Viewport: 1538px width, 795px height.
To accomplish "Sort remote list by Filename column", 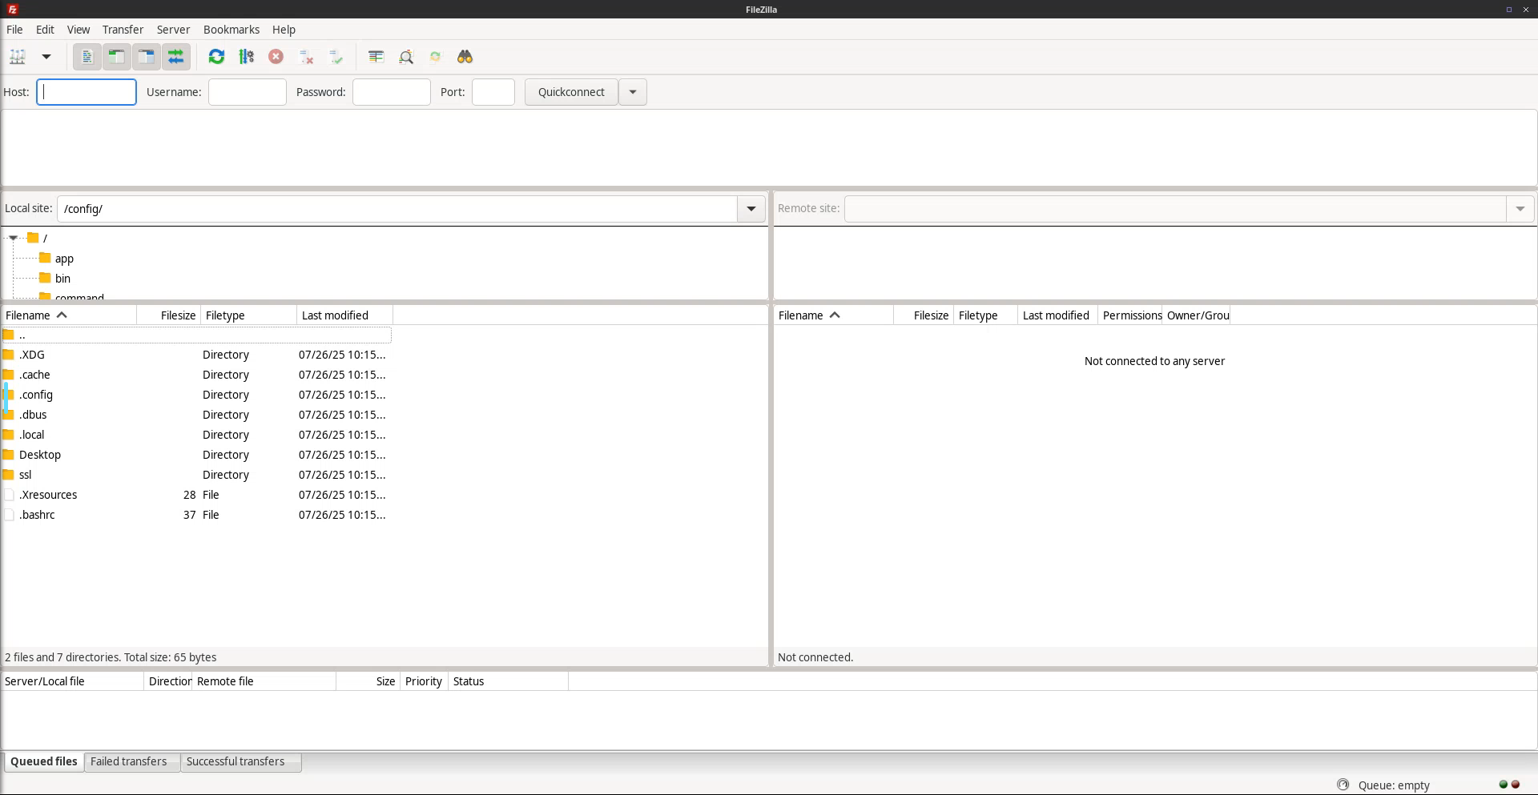I will click(834, 315).
